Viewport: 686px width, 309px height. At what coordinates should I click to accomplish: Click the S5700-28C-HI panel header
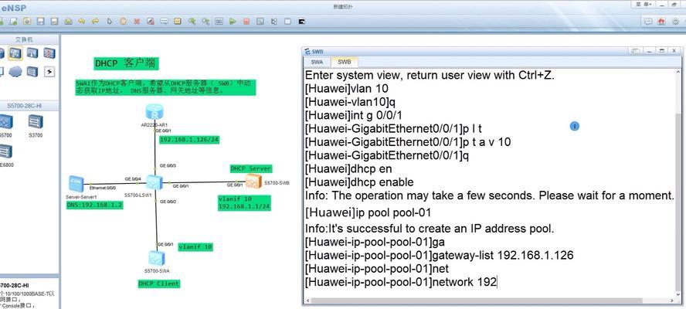(x=24, y=106)
